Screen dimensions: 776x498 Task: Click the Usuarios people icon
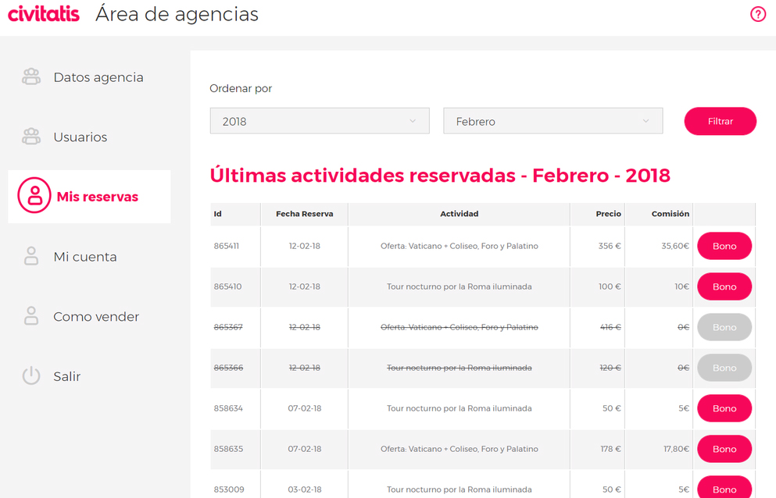coord(31,137)
